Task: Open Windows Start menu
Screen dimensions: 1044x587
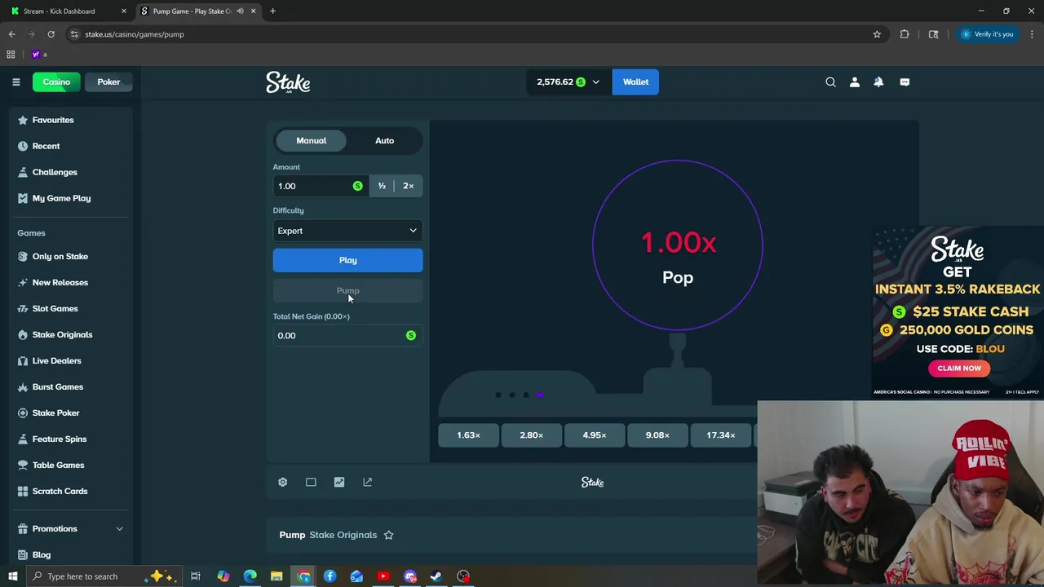Action: click(12, 576)
